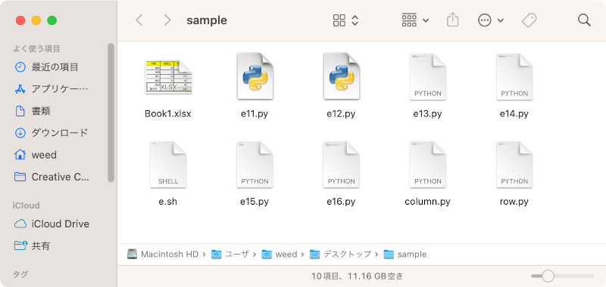Screen dimensions: 606x287
Task: Expand the action menu dropdown arrow
Action: tap(500, 20)
